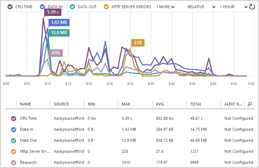Toggle the DATA IN legend checkbox
This screenshot has width=259, height=168.
(42, 7)
